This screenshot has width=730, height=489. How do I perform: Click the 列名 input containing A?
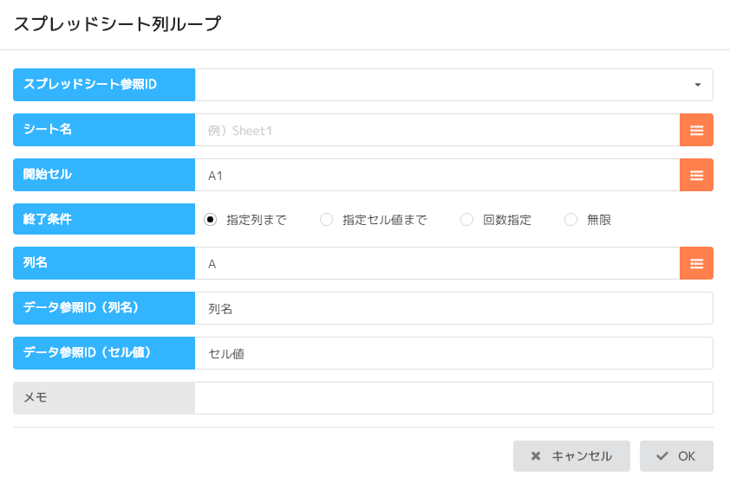click(436, 263)
